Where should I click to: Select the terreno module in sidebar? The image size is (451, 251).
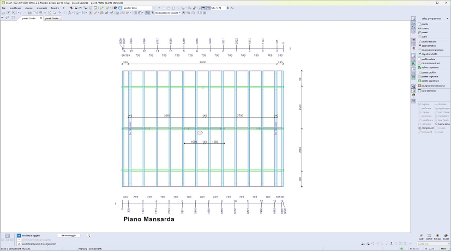425,28
